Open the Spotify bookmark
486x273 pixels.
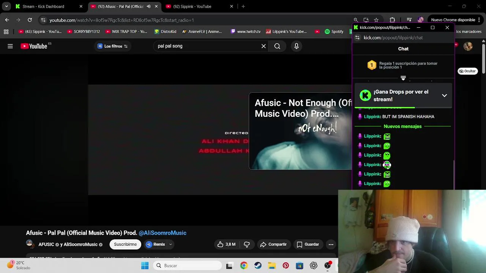click(334, 31)
